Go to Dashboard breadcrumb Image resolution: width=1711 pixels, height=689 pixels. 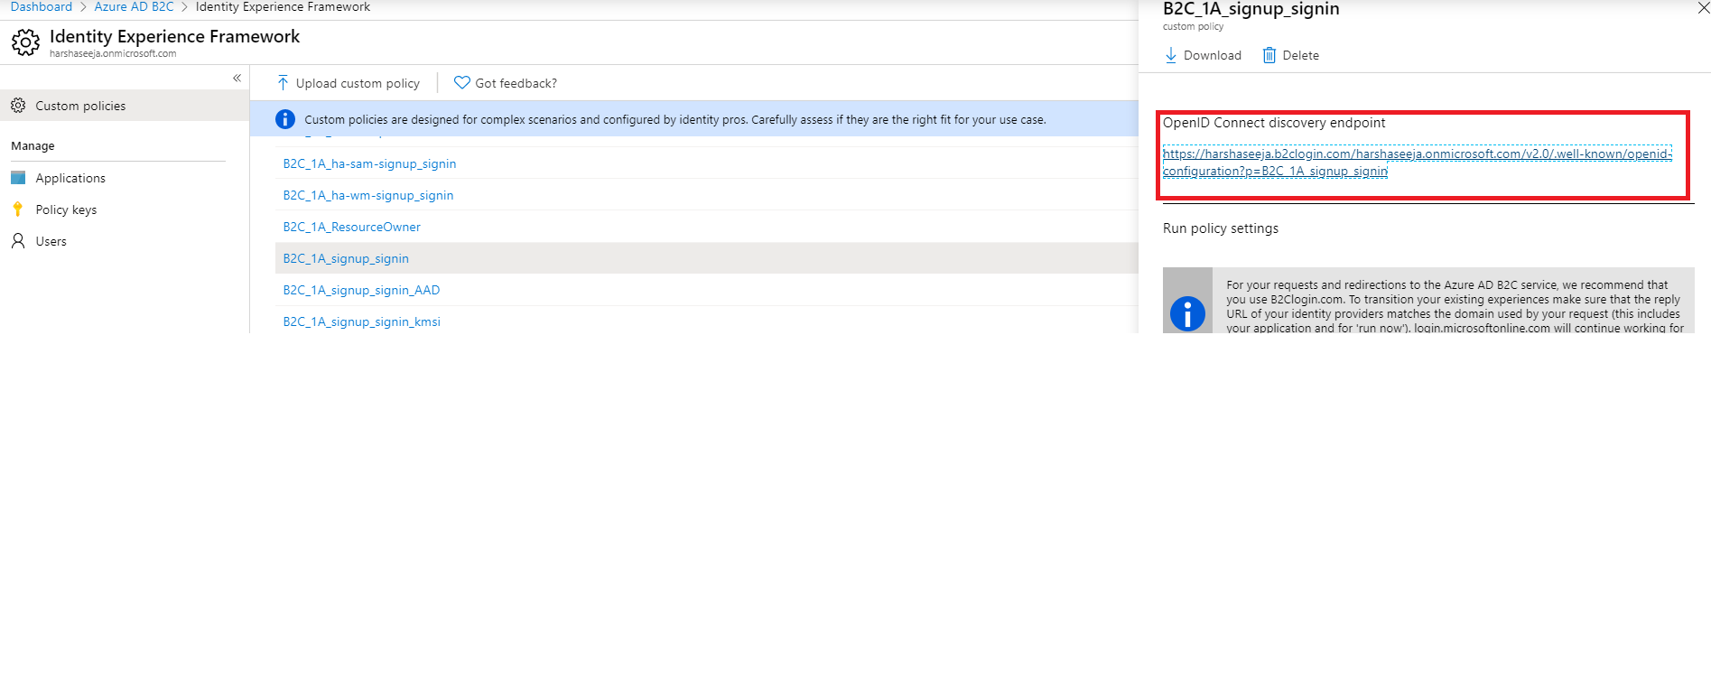(x=42, y=6)
